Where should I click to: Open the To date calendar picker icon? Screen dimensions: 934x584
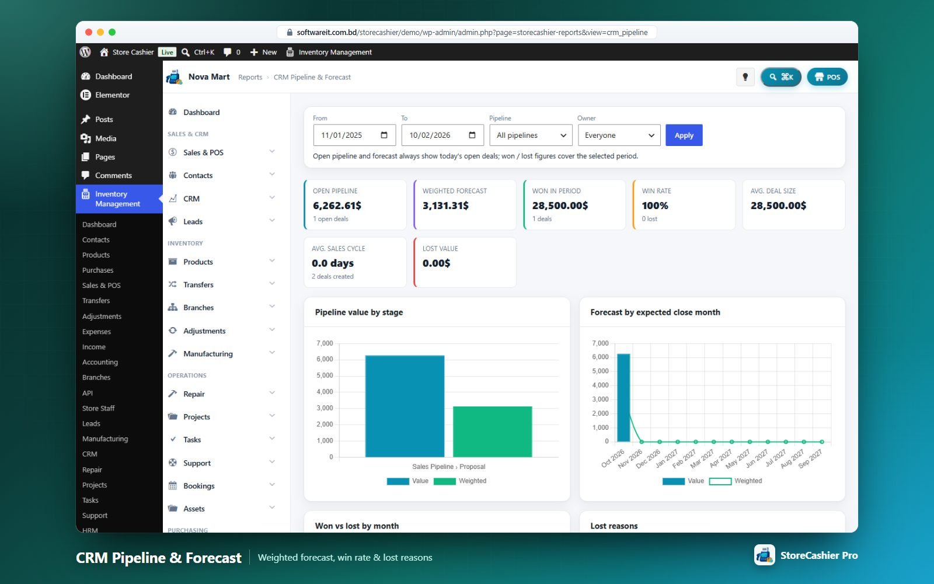click(472, 135)
